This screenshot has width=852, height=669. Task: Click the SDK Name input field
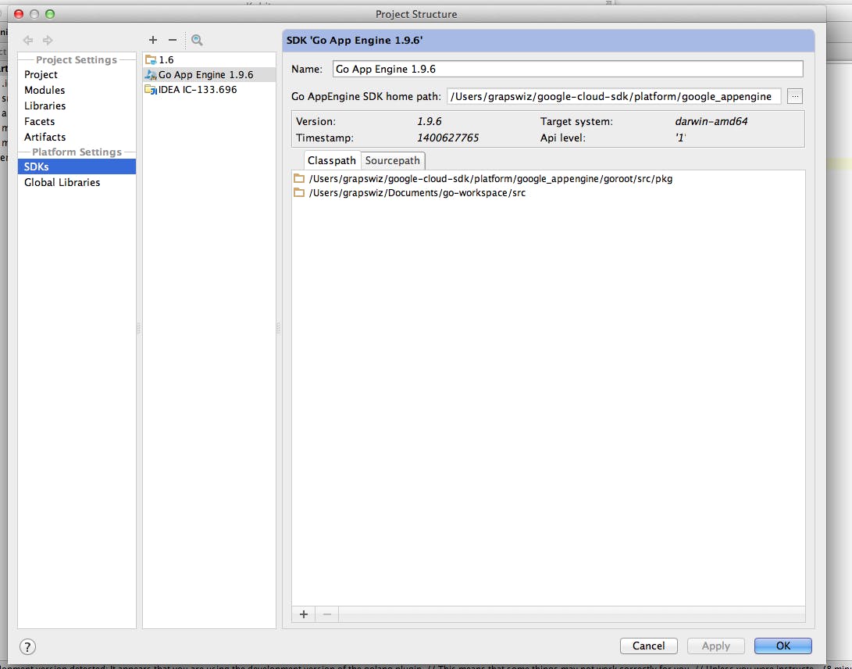[x=568, y=69]
